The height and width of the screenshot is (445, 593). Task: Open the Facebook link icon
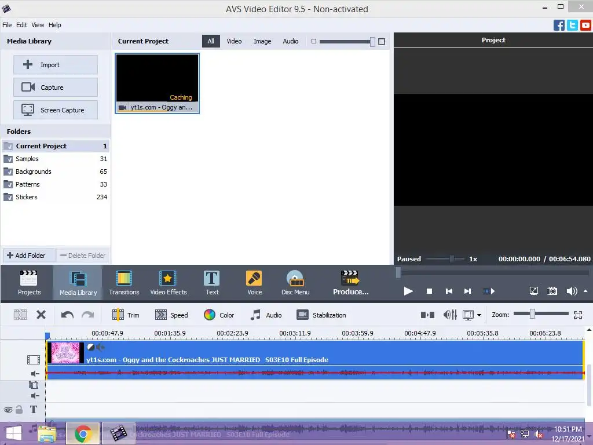[559, 25]
